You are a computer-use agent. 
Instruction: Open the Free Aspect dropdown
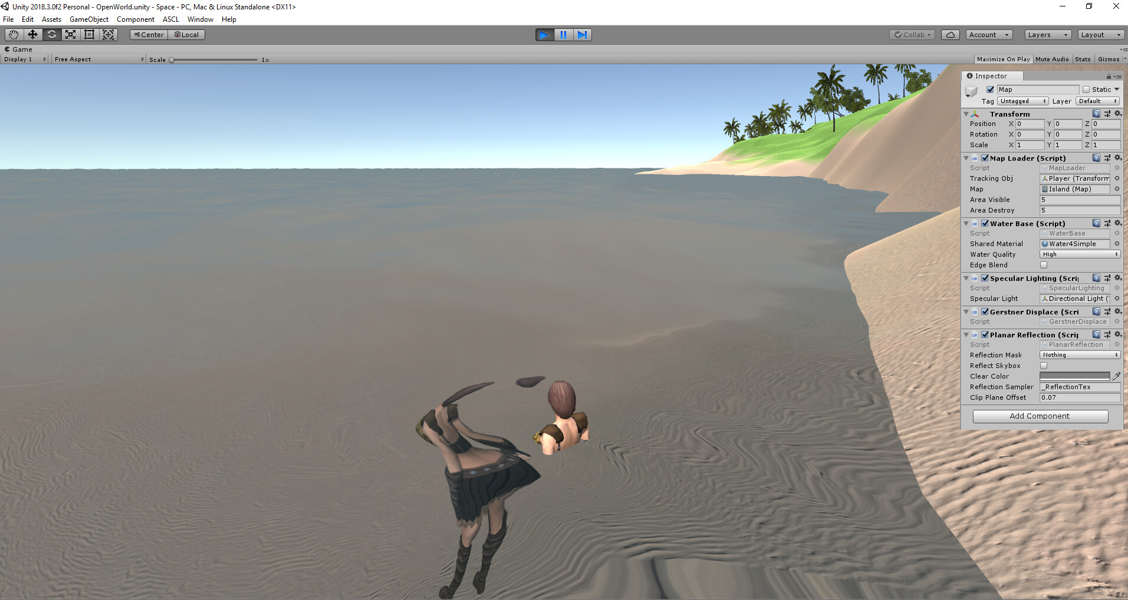(97, 59)
